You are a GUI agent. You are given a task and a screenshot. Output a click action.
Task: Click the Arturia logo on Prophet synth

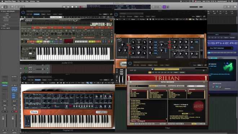34,112
